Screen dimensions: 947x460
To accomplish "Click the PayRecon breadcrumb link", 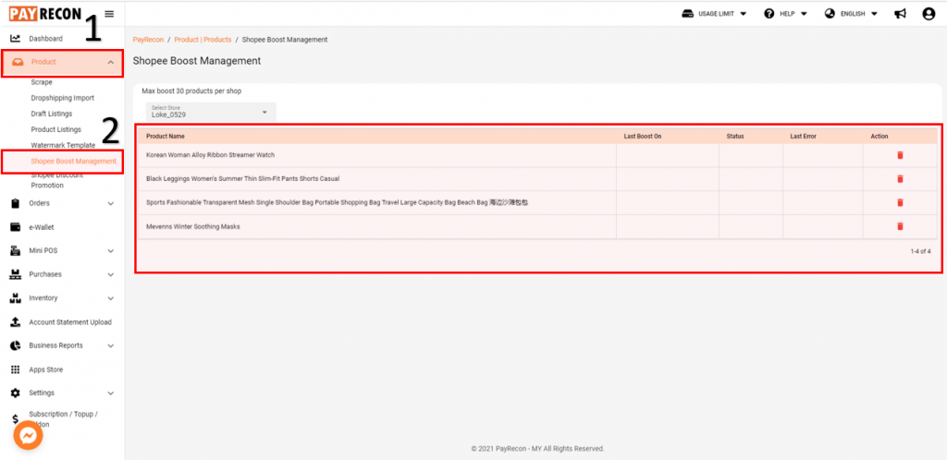I will point(148,39).
